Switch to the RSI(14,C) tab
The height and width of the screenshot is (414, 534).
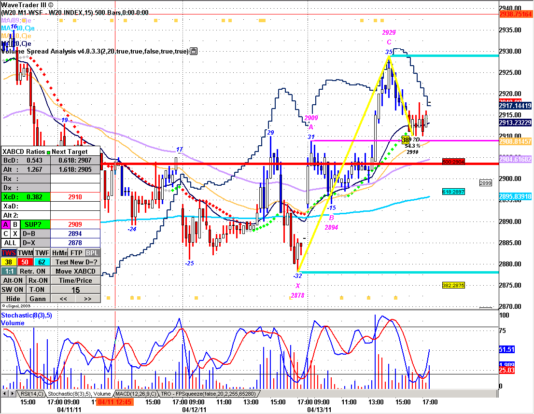(31, 394)
